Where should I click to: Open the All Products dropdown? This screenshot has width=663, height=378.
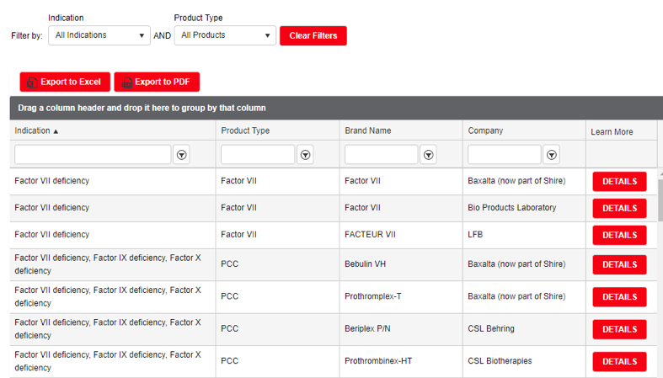coord(226,35)
